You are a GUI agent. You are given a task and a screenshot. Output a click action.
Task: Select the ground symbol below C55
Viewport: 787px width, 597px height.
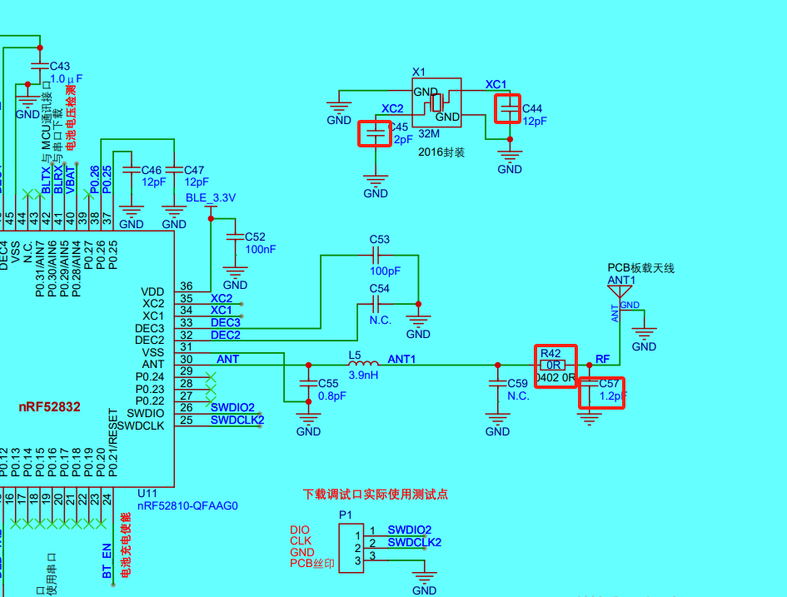308,419
